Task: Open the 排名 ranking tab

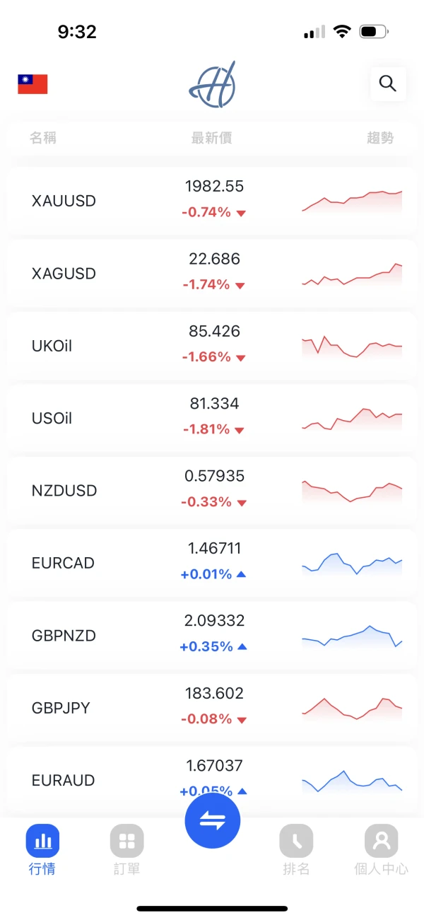Action: tap(296, 849)
